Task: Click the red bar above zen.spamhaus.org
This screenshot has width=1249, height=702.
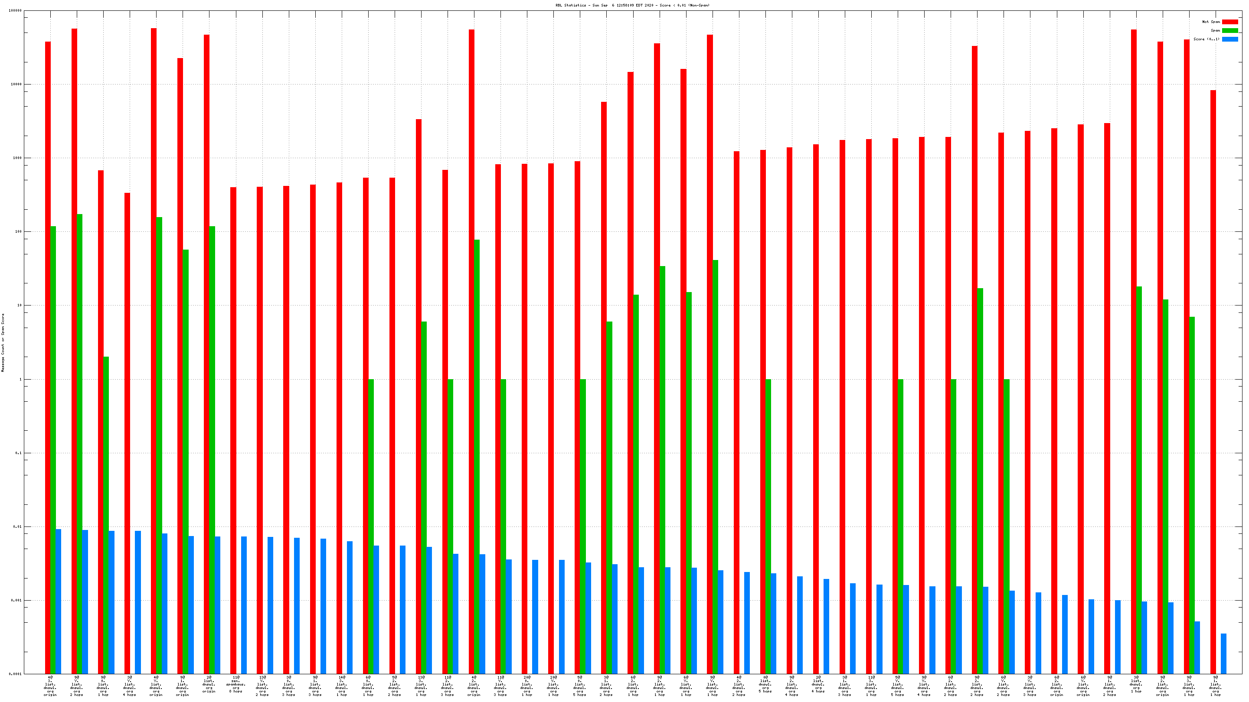Action: (x=233, y=430)
